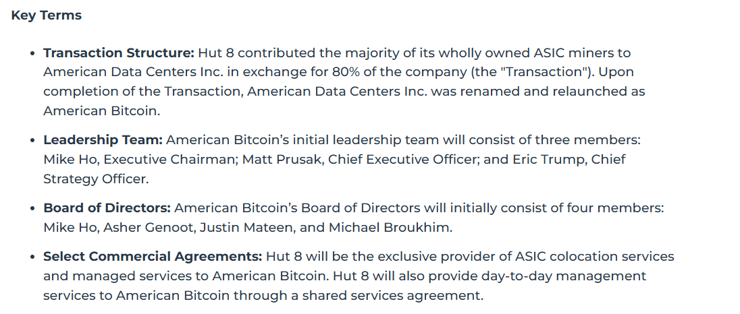Click the 'Board of Directors:' bold label
Viewport: 740px width, 314px height.
pos(107,208)
